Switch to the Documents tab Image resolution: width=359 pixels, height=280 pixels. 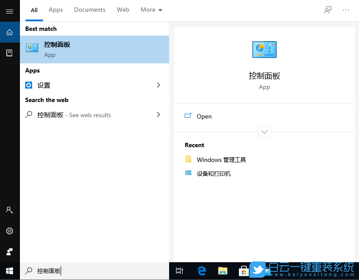coord(89,10)
